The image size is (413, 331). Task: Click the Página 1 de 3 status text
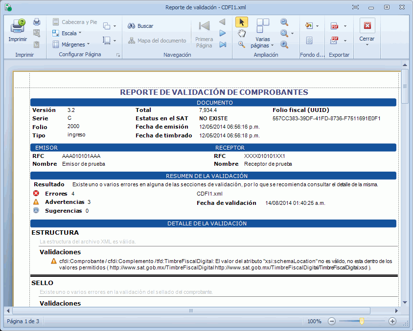(x=23, y=321)
